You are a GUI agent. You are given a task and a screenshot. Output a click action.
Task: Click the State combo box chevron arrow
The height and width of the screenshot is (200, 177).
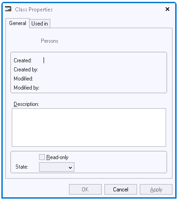coord(70,168)
